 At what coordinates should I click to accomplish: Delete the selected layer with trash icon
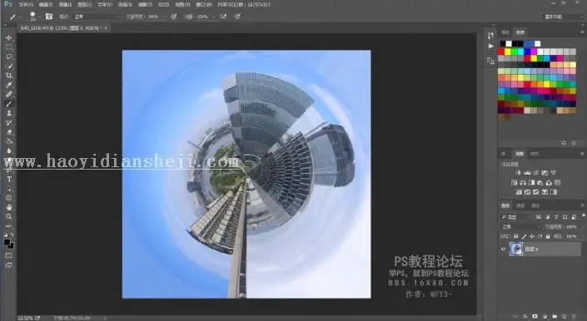pos(574,316)
